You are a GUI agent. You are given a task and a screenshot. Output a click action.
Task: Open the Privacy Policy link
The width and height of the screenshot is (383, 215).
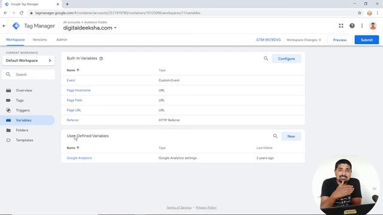pyautogui.click(x=206, y=208)
